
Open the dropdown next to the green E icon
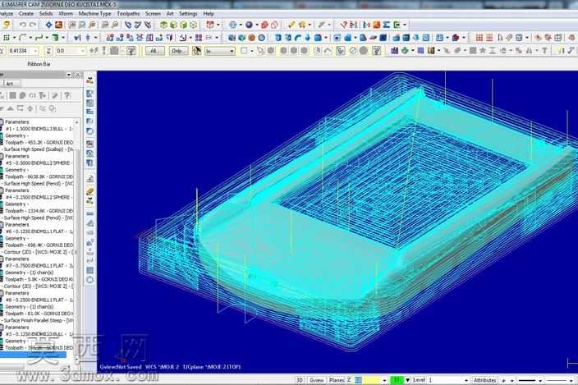[405, 25]
